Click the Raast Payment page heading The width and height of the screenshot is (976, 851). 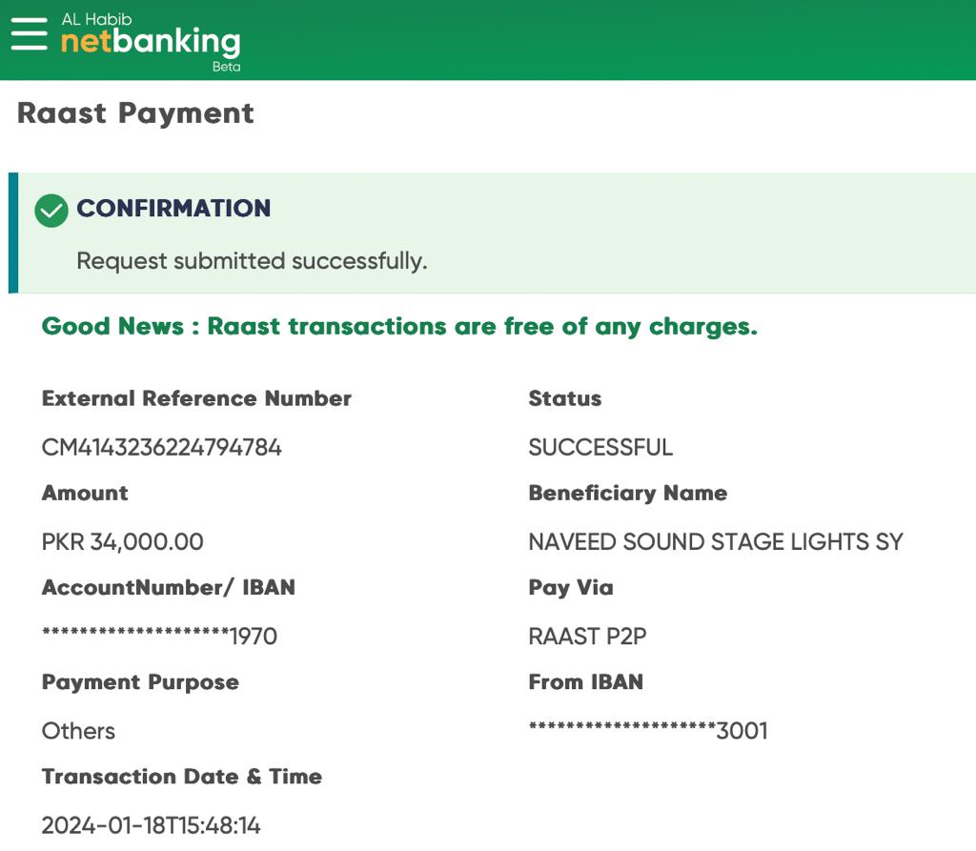point(135,113)
